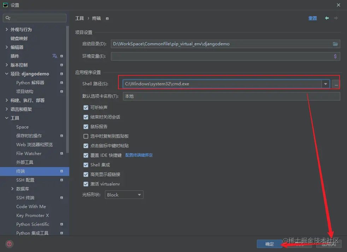The width and height of the screenshot is (347, 252).
Task: Click the 确定 button
Action: tap(269, 244)
